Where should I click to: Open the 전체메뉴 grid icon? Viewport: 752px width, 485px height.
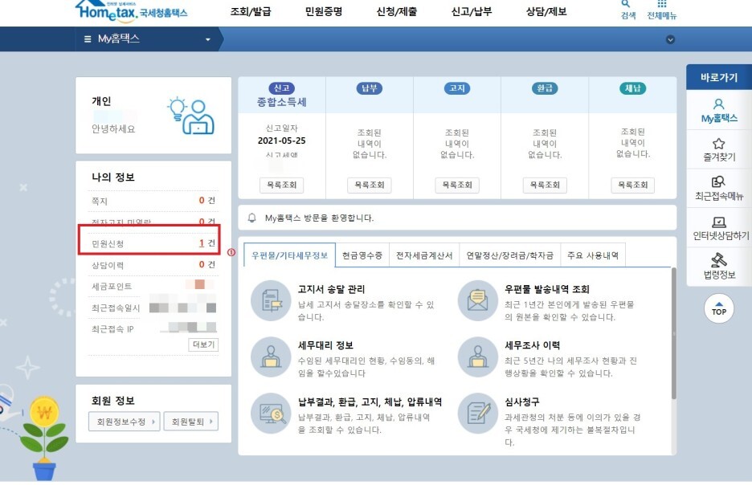[x=662, y=10]
